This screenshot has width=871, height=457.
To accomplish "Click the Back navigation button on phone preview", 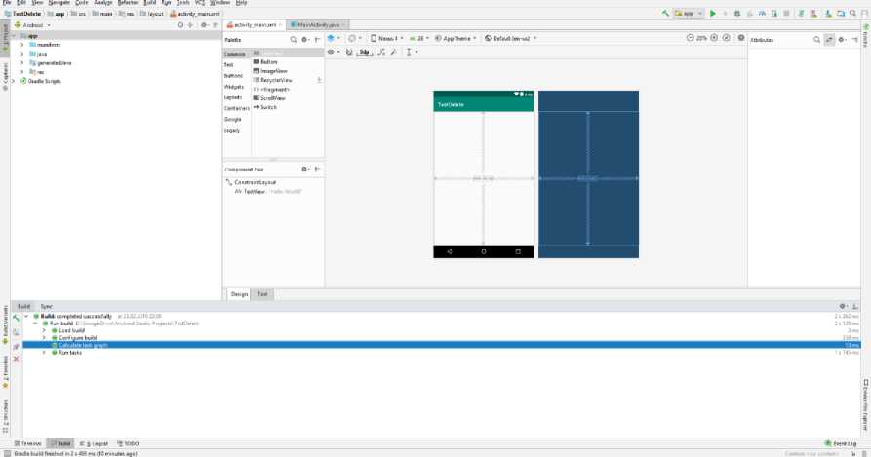I will [x=449, y=251].
